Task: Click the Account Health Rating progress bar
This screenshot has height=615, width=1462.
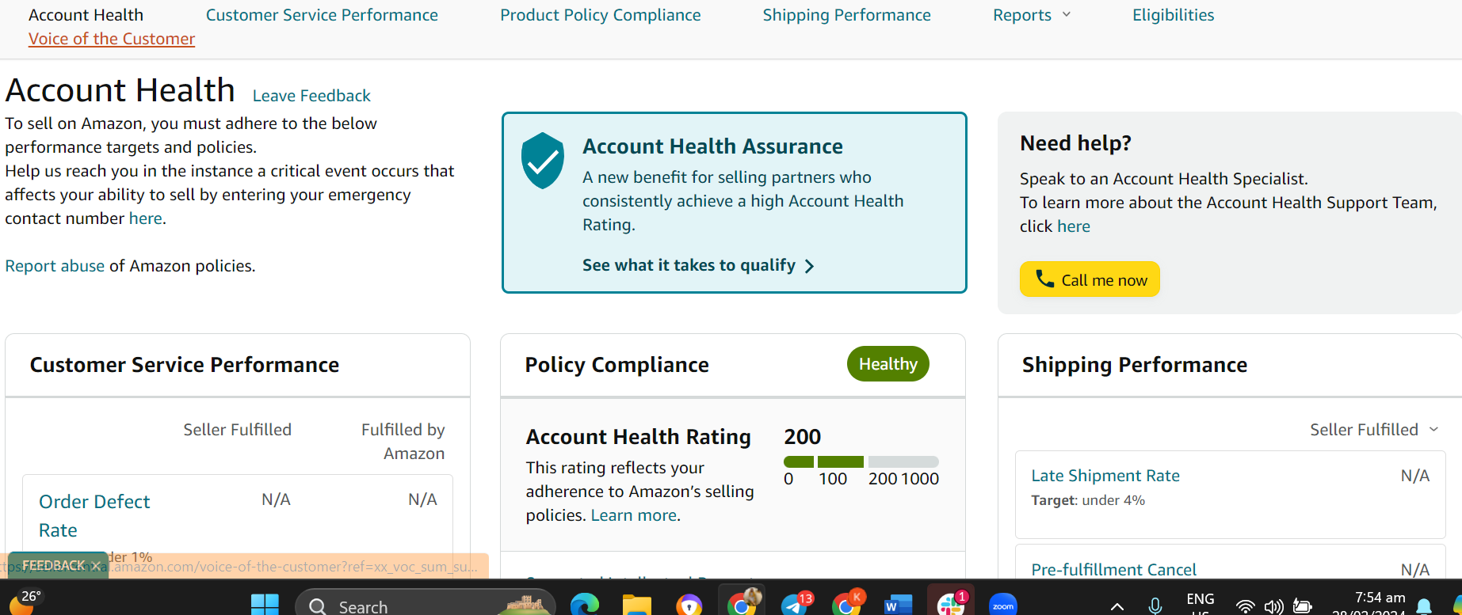Action: pyautogui.click(x=861, y=461)
